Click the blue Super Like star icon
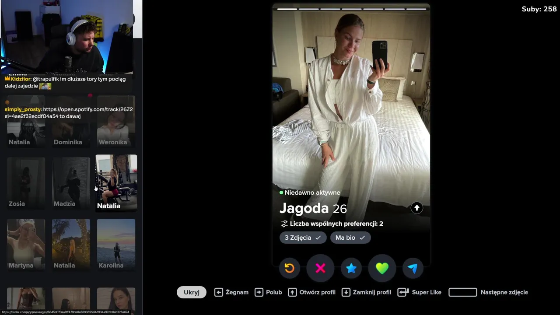 (351, 268)
